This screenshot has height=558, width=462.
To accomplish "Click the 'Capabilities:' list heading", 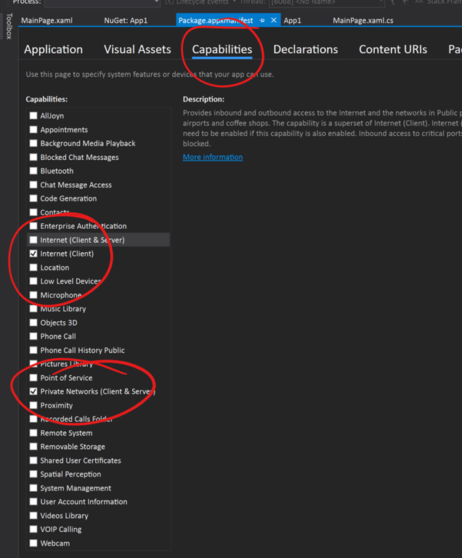I will (46, 100).
